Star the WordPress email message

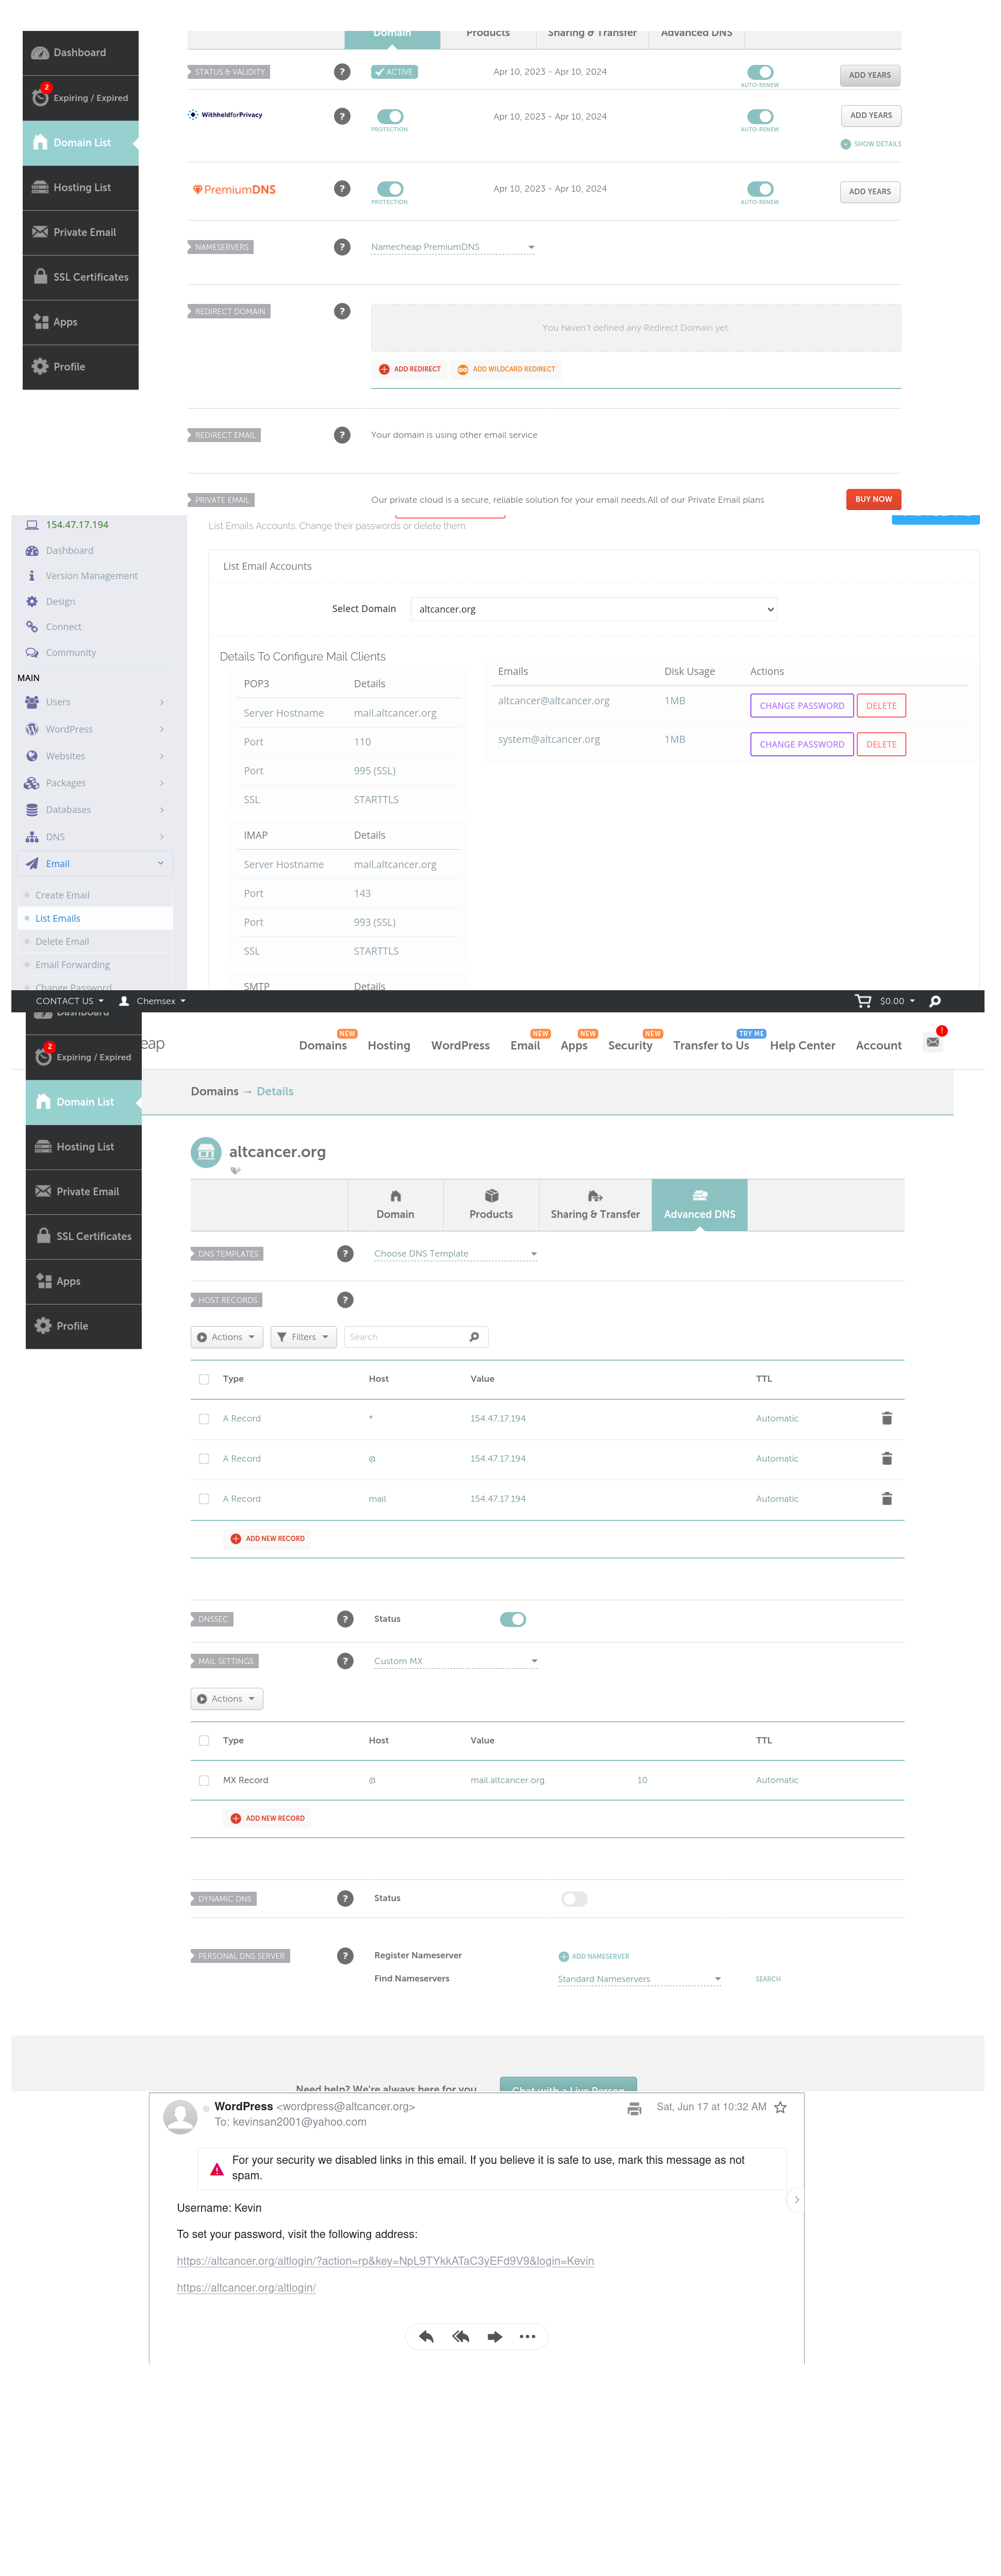coord(780,2107)
